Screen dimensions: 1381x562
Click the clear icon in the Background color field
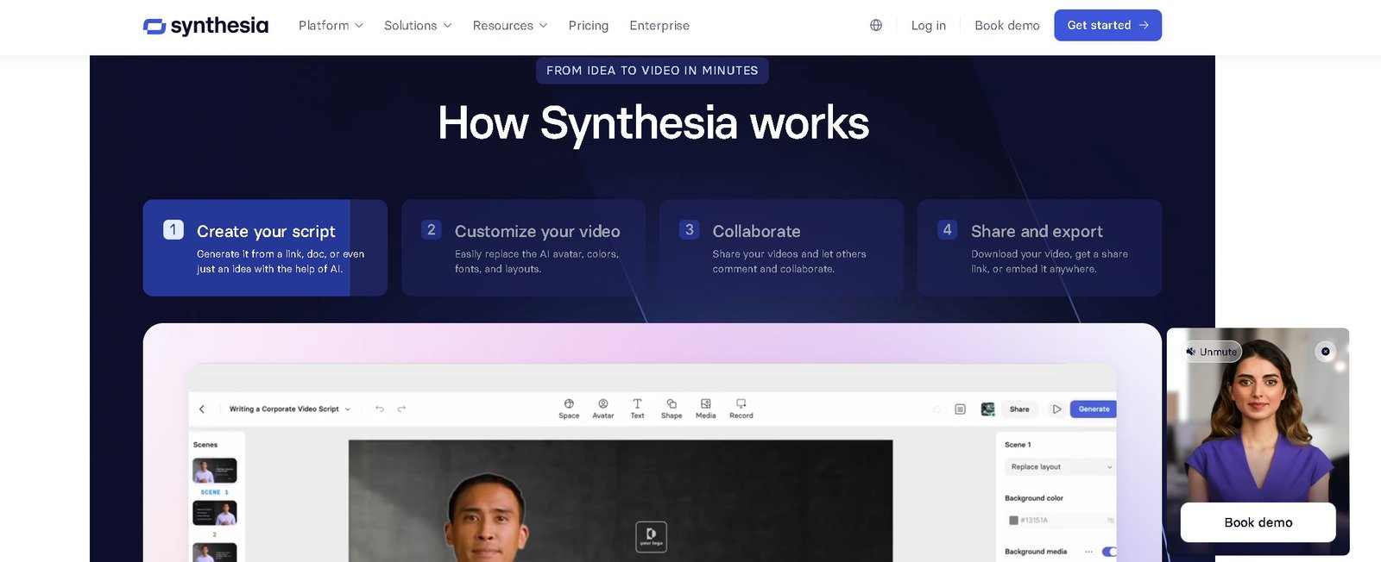point(1111,521)
